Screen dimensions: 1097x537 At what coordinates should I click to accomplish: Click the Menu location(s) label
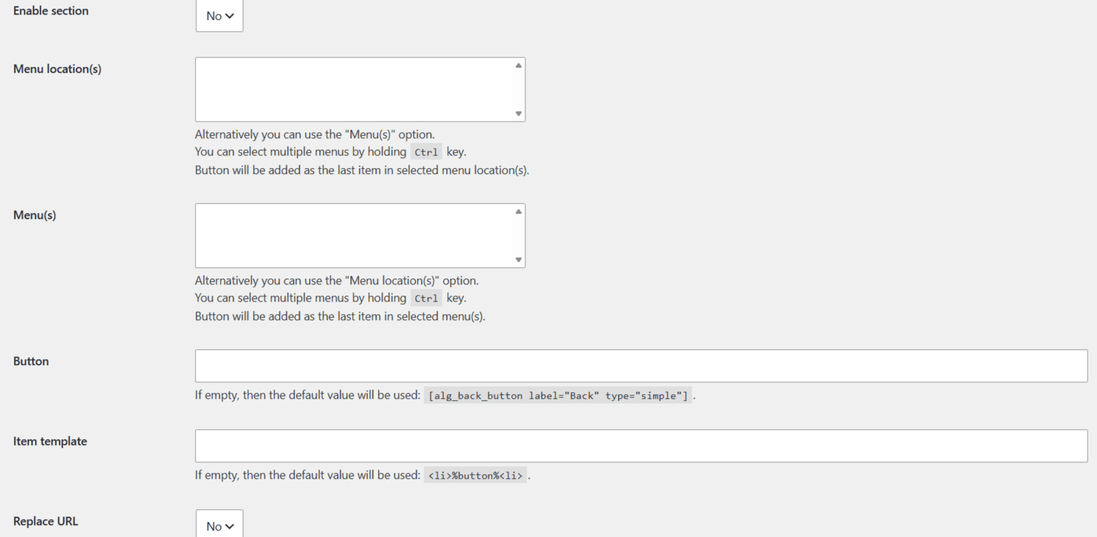(x=57, y=69)
